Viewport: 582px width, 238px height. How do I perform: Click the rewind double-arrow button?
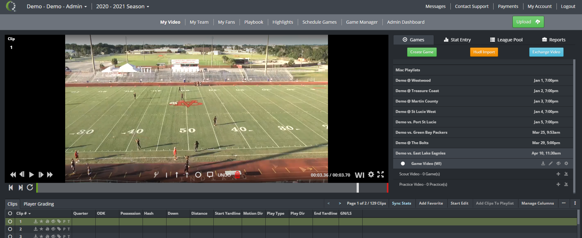(x=13, y=175)
